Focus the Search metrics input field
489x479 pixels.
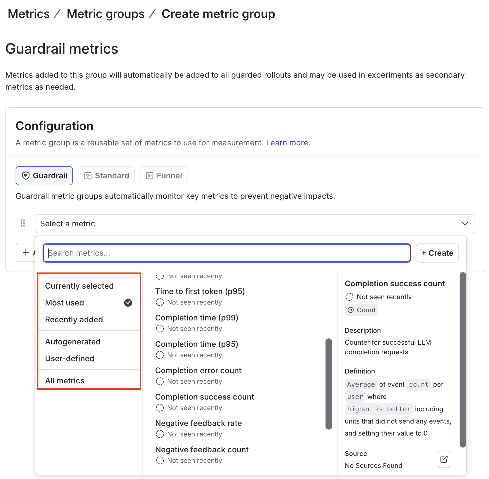click(227, 253)
